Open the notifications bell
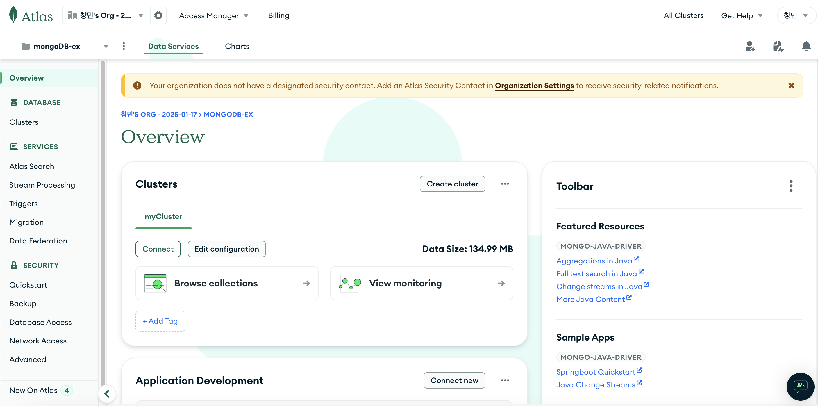This screenshot has width=818, height=406. 806,46
